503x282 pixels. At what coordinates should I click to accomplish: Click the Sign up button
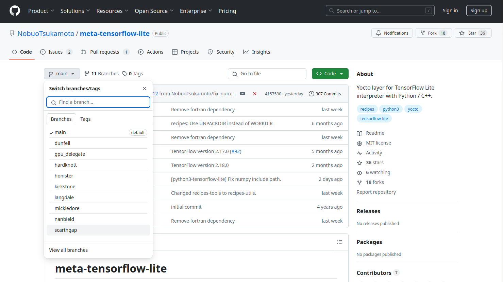pos(479,11)
